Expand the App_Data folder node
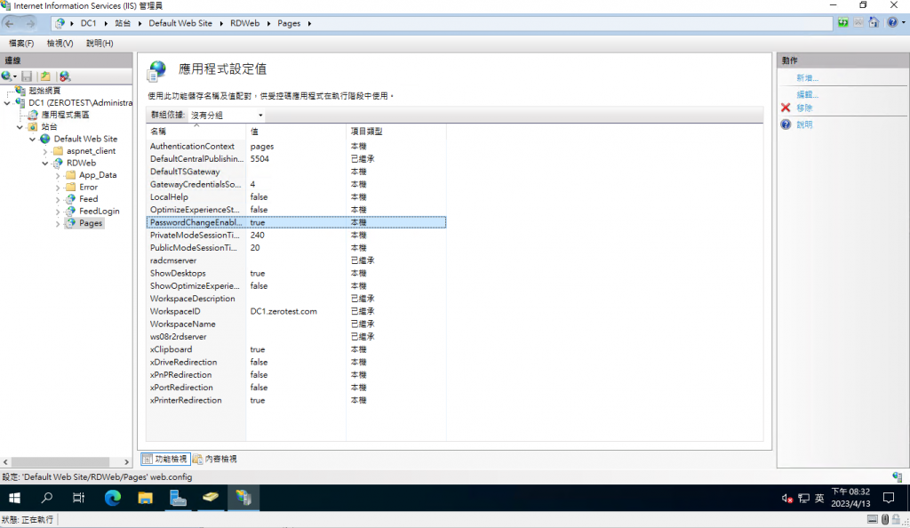This screenshot has height=528, width=910. click(x=58, y=175)
